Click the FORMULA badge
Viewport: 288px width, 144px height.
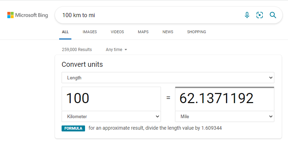pos(73,128)
